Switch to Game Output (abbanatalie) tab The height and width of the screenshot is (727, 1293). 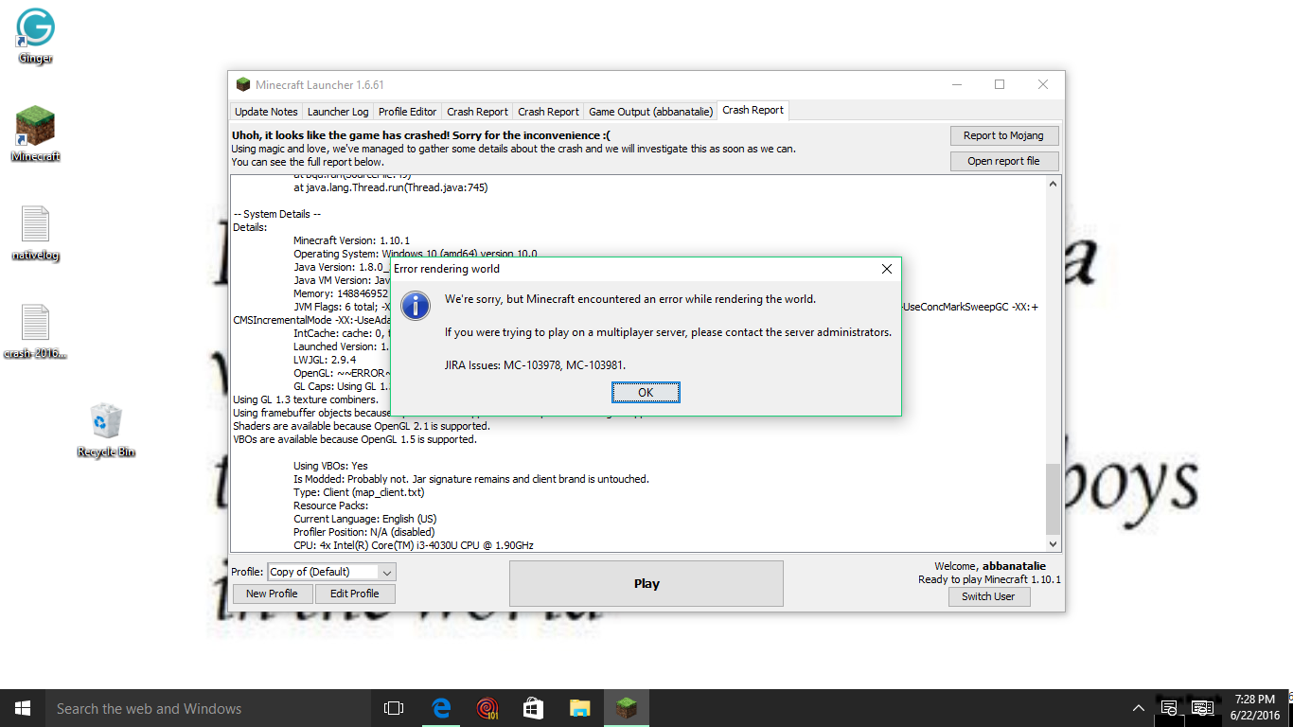[x=649, y=112]
